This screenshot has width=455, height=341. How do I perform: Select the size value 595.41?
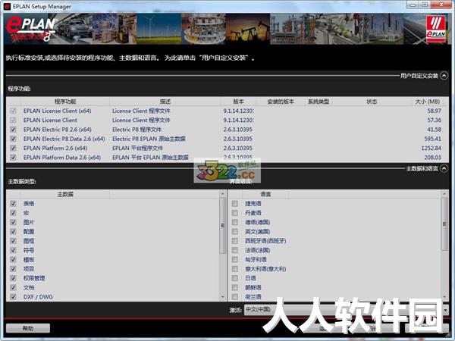pos(432,139)
